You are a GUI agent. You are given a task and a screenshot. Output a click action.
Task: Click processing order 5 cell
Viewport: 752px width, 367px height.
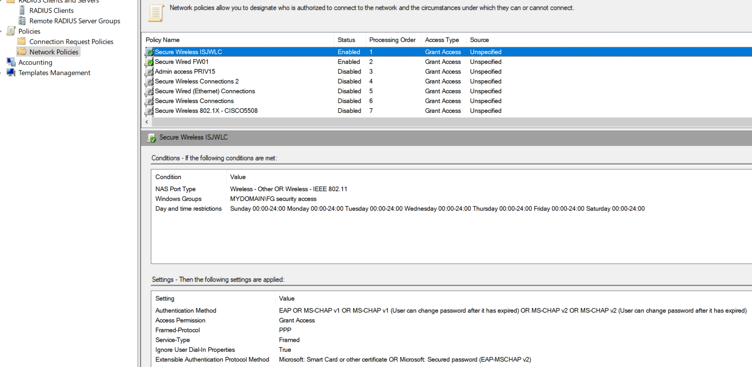pos(371,91)
